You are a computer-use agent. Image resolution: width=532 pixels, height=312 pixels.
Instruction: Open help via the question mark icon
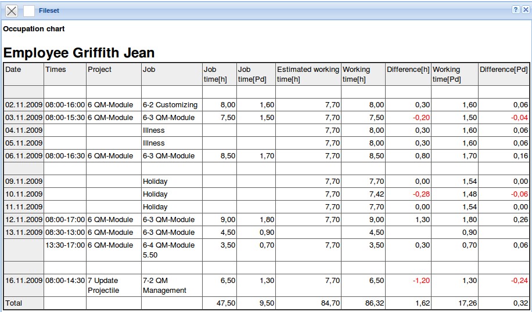pyautogui.click(x=515, y=10)
